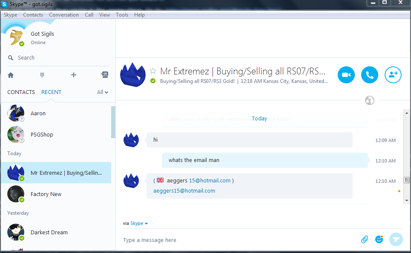Click the chat scrollbar down arrow
The width and height of the screenshot is (411, 253).
pyautogui.click(x=407, y=201)
